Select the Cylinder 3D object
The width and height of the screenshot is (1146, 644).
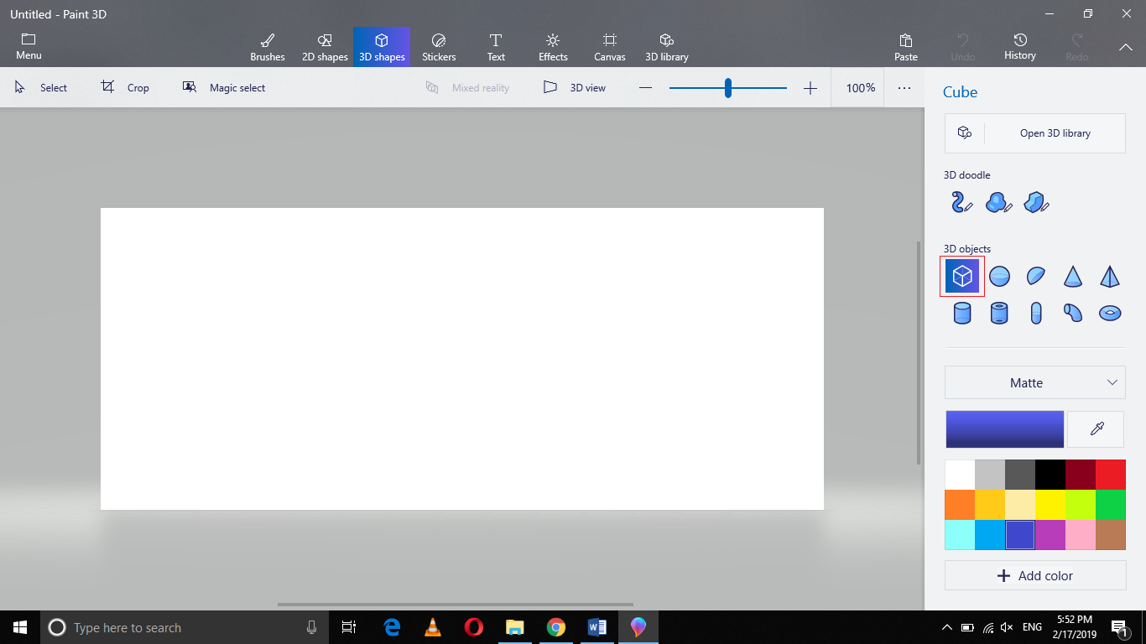click(961, 312)
